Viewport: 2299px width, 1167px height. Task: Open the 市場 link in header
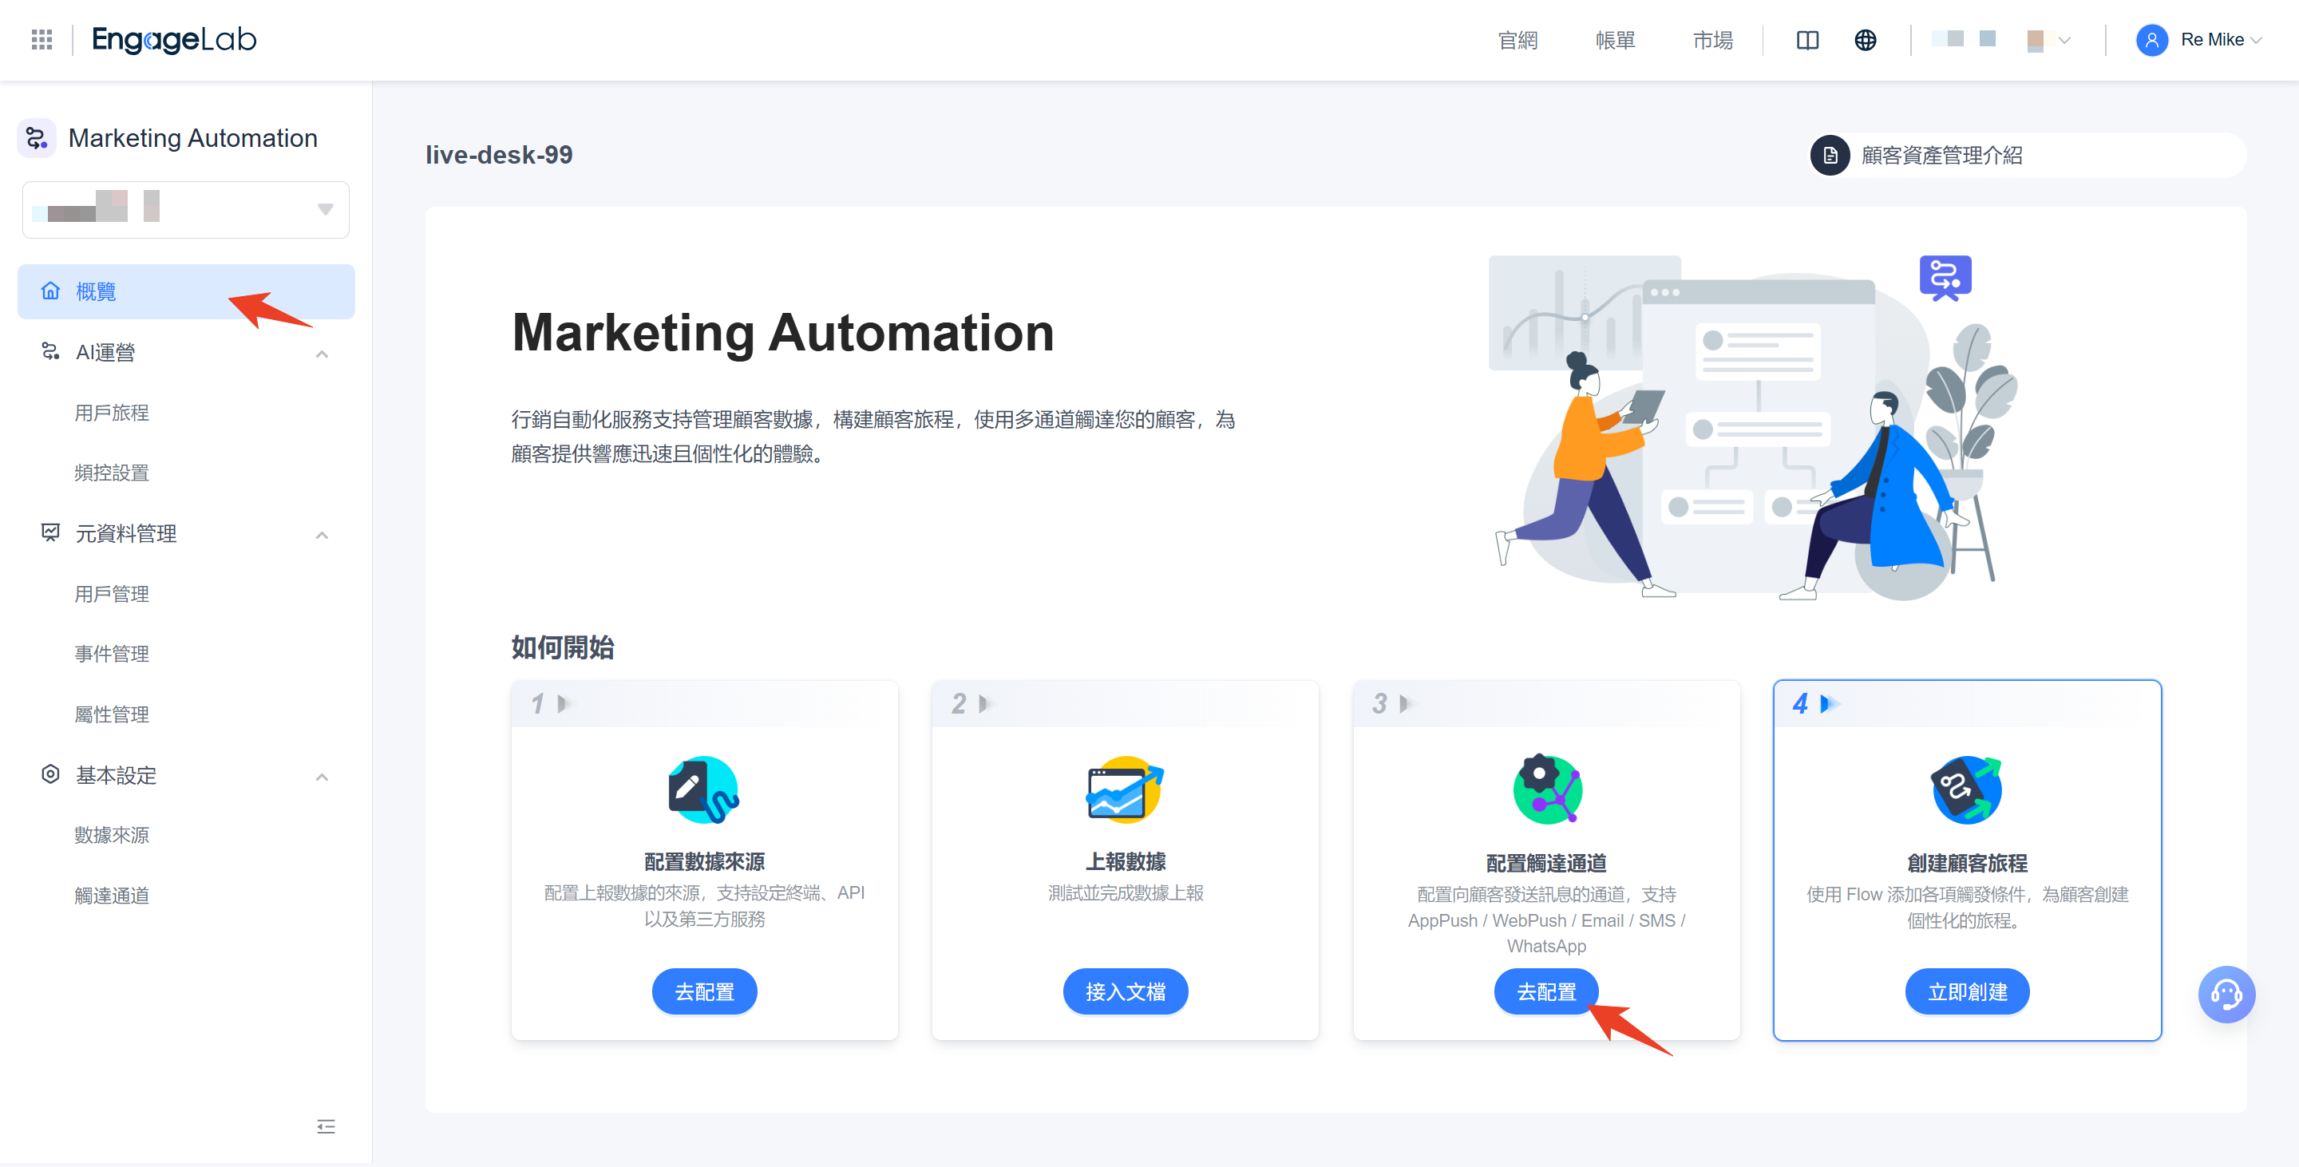(1712, 40)
